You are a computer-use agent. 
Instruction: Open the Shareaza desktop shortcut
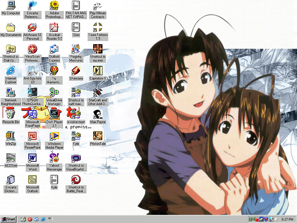click(76, 71)
